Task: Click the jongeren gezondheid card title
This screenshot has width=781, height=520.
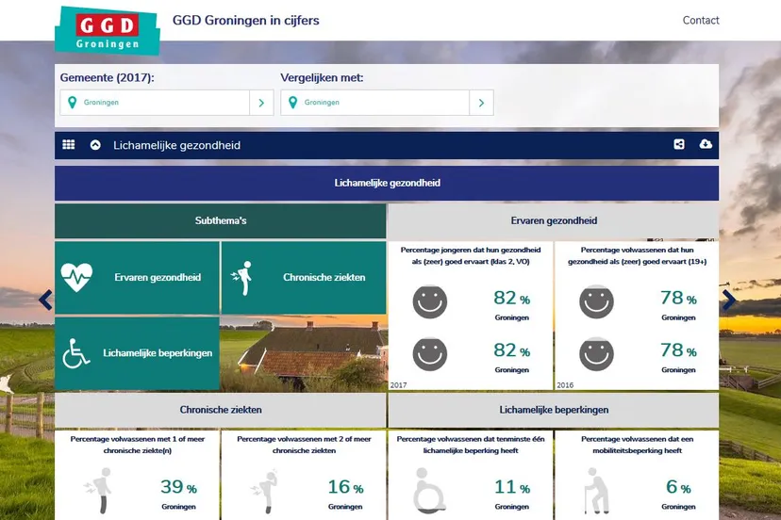Action: click(470, 256)
